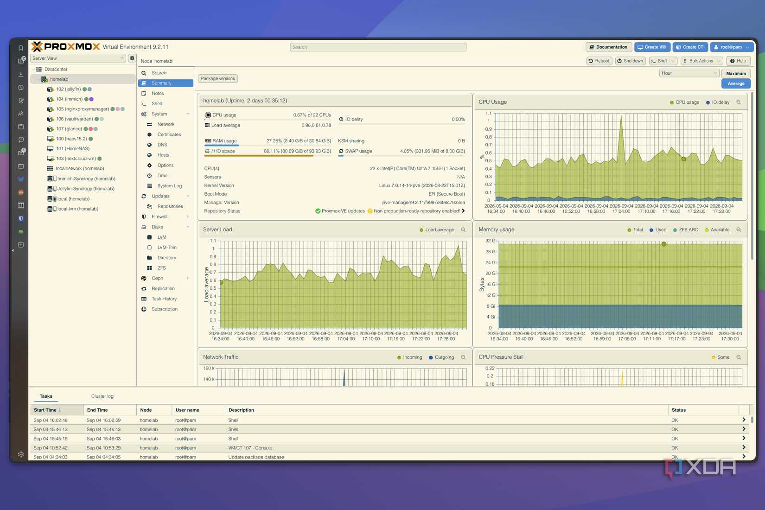The image size is (765, 510).
Task: Open Replication in the node menu
Action: 163,288
